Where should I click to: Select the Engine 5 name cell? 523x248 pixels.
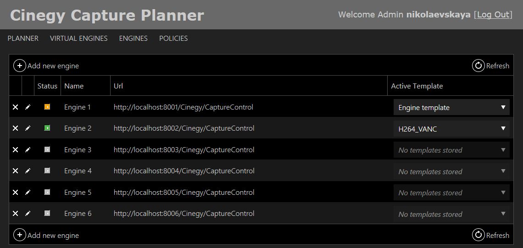(78, 193)
